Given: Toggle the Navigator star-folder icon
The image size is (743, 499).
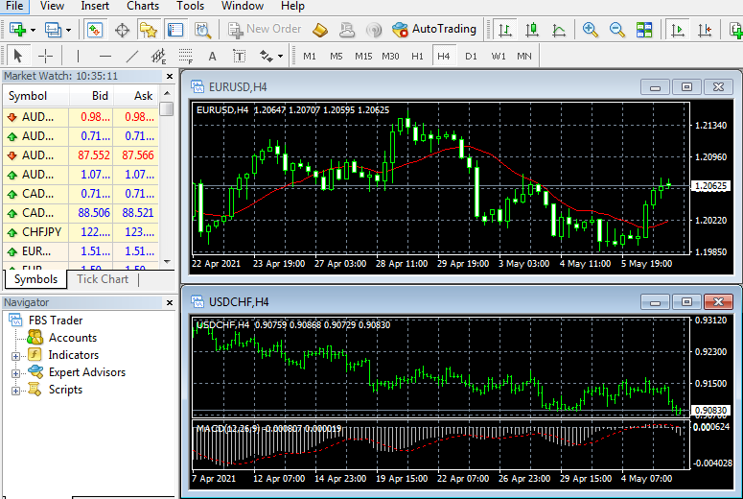Looking at the screenshot, I should [149, 30].
